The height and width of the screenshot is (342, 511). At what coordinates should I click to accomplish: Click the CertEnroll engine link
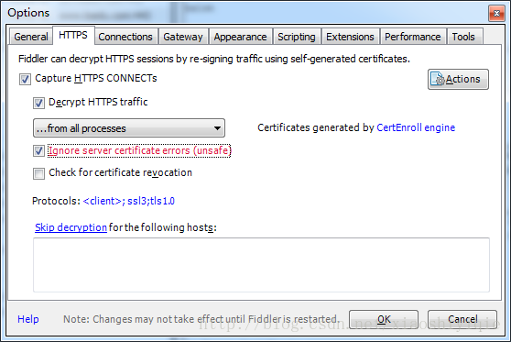(416, 127)
